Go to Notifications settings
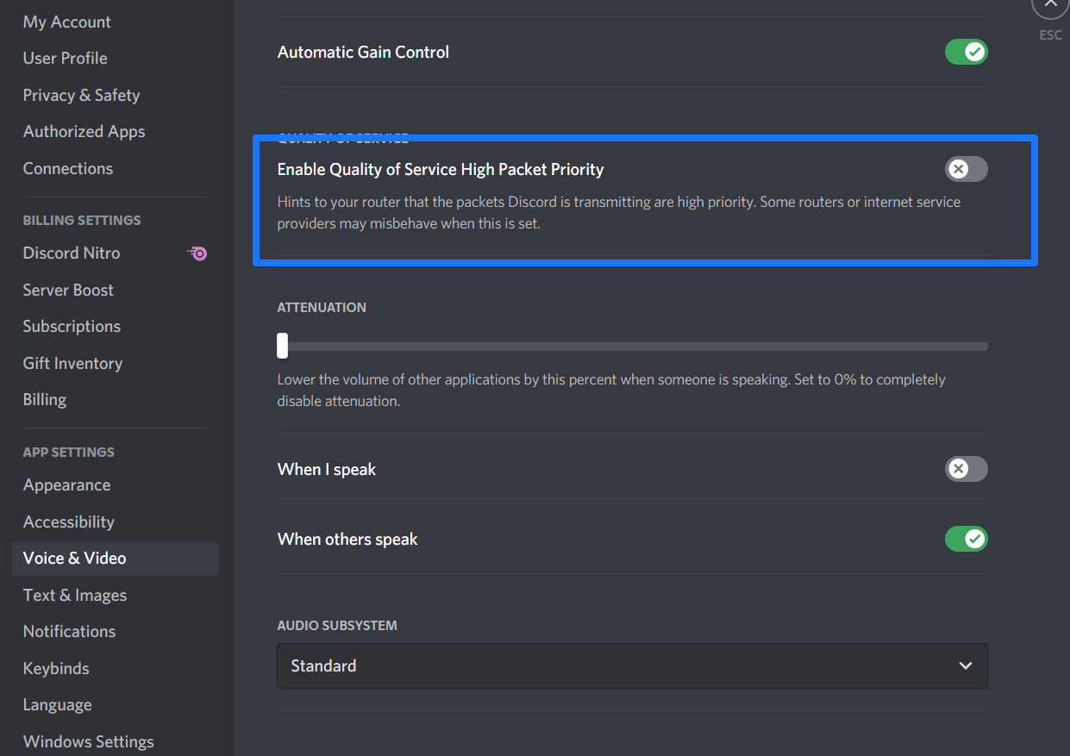The height and width of the screenshot is (756, 1070). pos(69,631)
